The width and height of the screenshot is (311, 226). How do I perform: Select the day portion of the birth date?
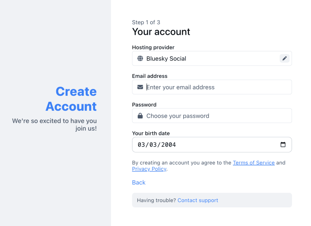click(153, 145)
